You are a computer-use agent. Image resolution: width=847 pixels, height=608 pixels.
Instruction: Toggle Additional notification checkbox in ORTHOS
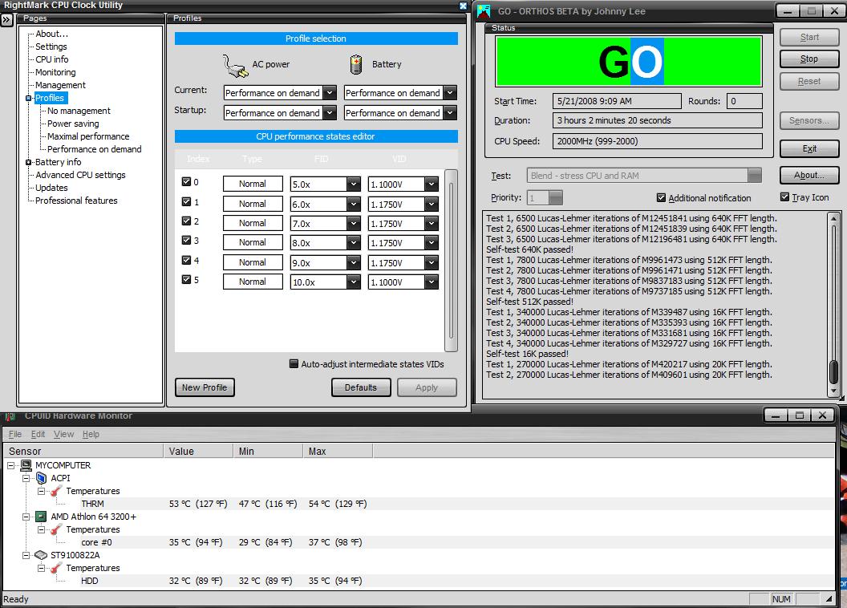point(661,197)
